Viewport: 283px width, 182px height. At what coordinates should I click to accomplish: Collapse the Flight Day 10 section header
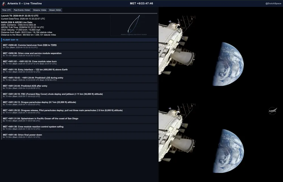(x=11, y=40)
